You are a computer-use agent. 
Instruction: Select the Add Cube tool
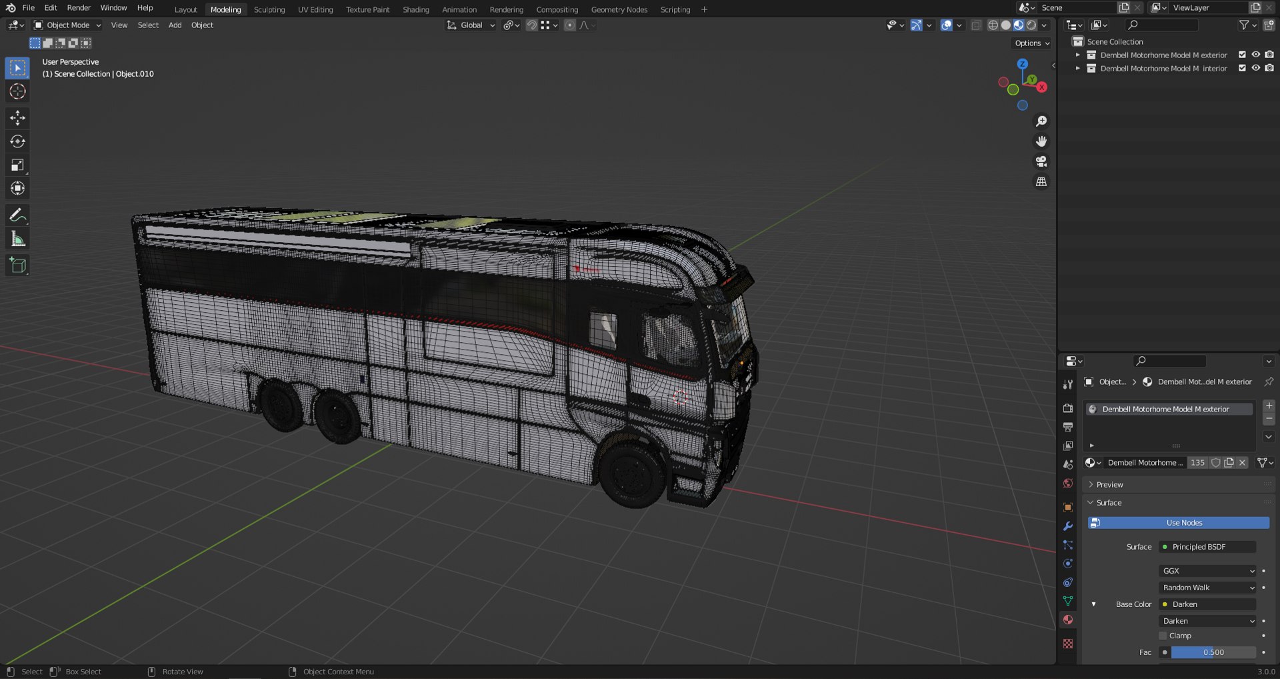coord(18,265)
